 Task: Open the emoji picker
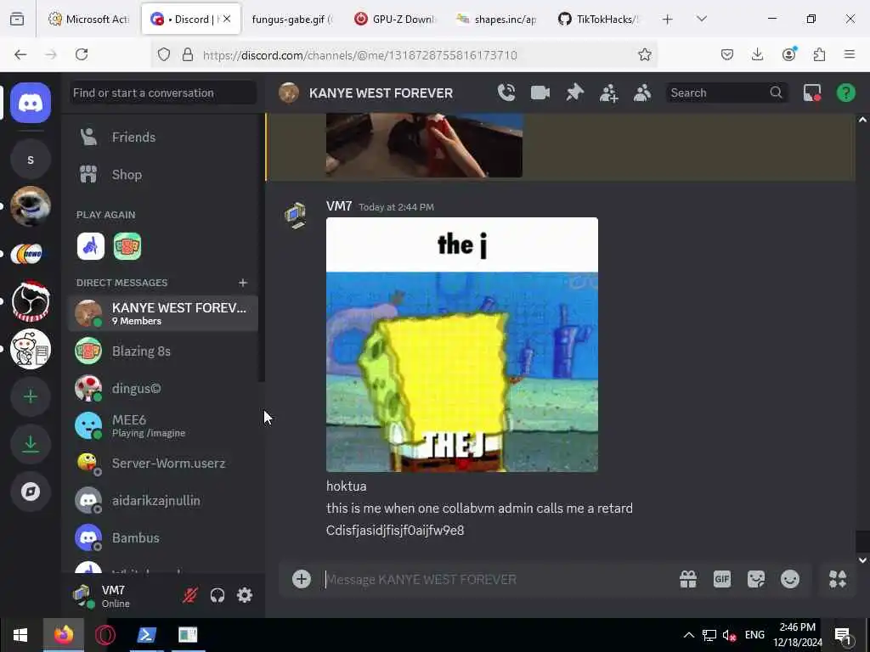click(789, 579)
